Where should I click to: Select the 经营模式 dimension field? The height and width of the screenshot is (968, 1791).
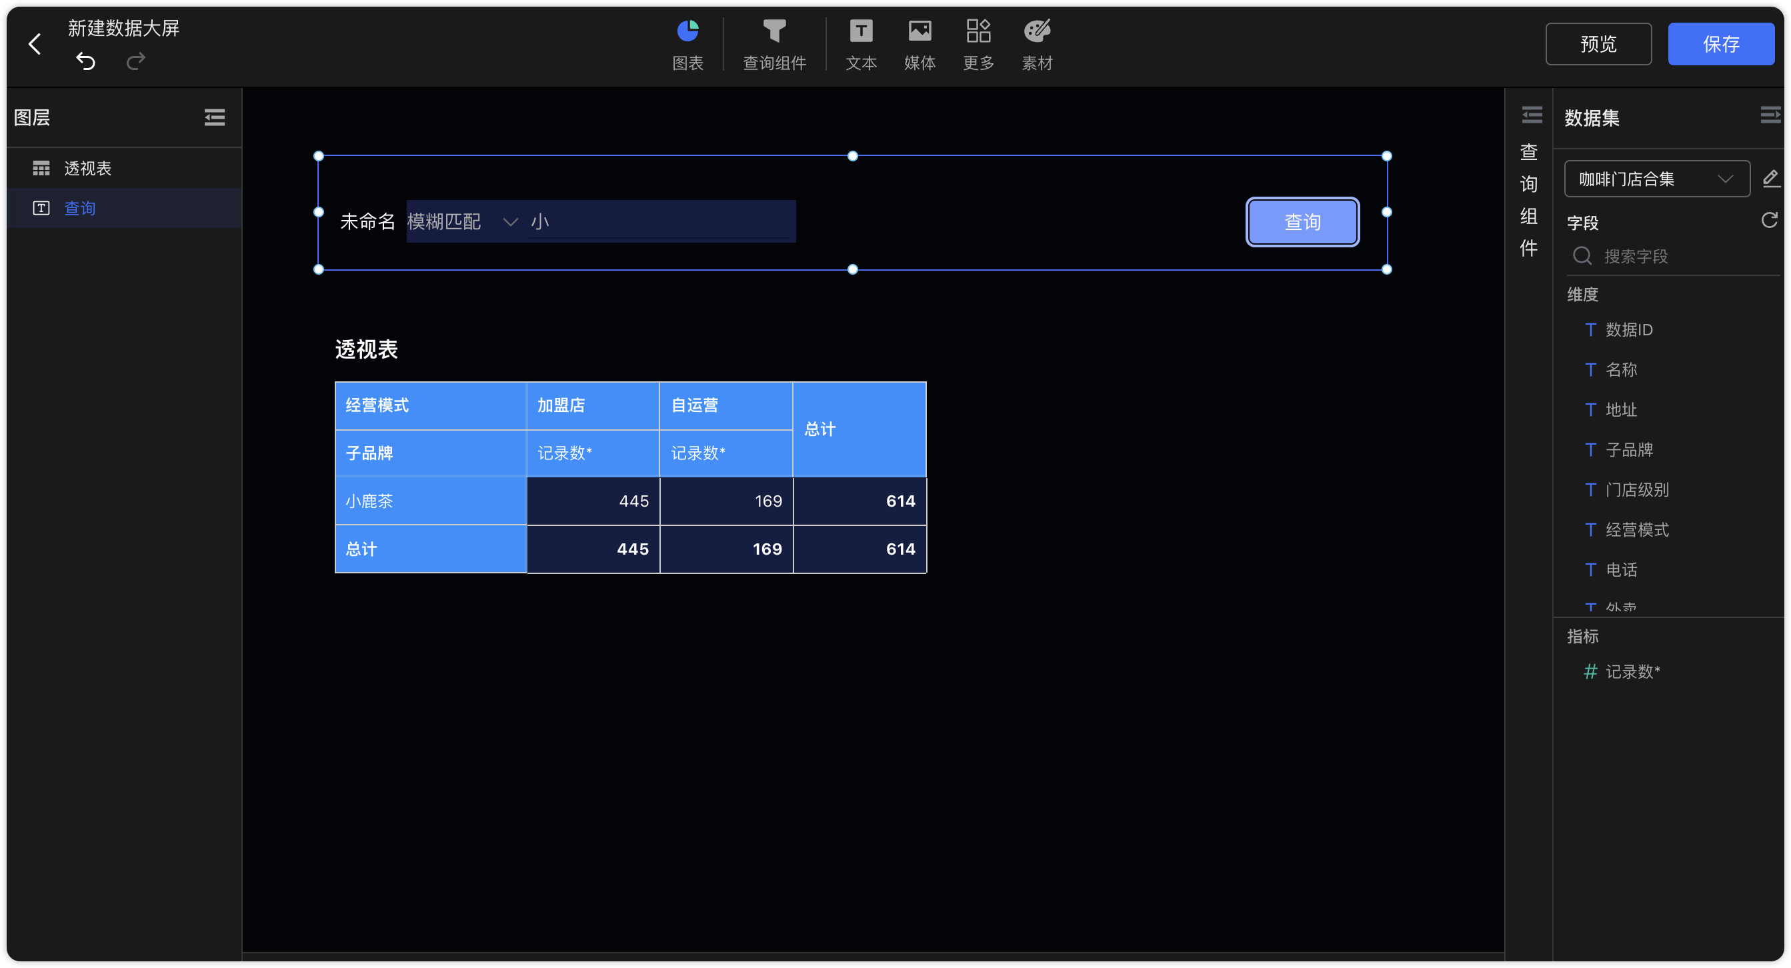pyautogui.click(x=1637, y=530)
